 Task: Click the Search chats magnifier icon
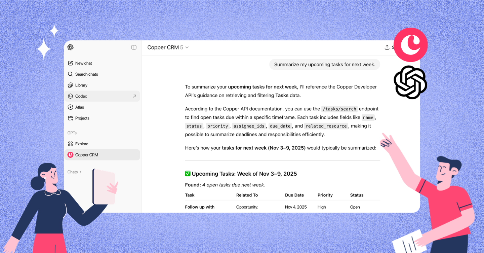70,74
